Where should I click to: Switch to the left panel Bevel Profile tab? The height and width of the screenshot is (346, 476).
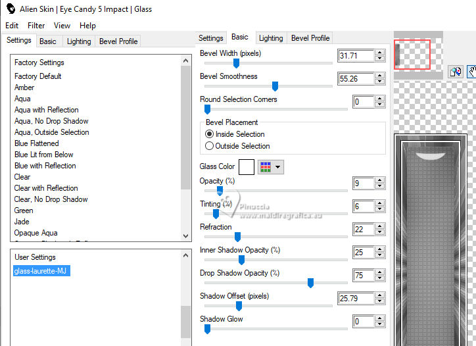click(118, 41)
